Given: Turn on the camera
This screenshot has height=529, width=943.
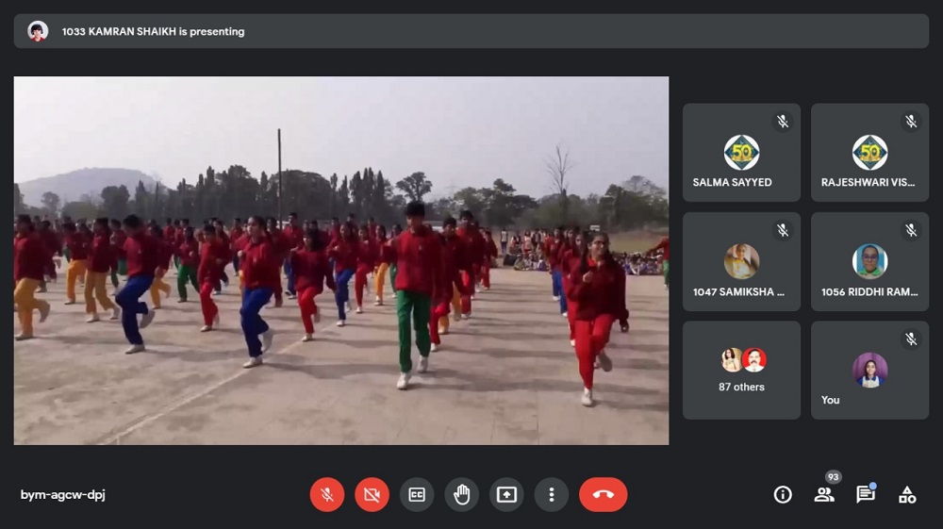Looking at the screenshot, I should point(372,495).
